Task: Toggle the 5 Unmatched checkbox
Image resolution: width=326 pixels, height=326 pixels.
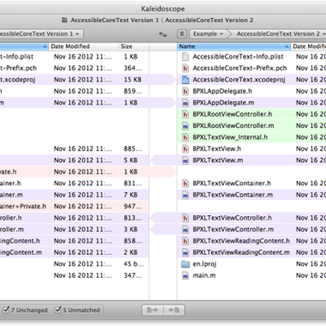Action: [58, 310]
